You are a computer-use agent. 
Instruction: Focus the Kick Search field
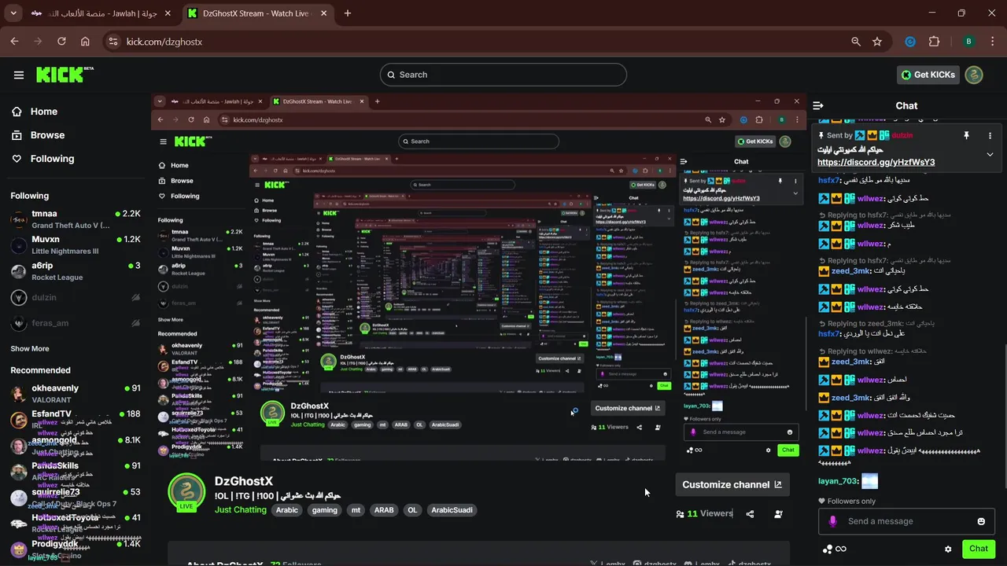503,75
